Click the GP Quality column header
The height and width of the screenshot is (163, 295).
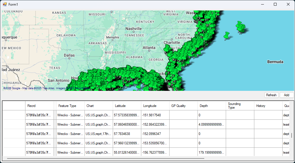(183, 106)
